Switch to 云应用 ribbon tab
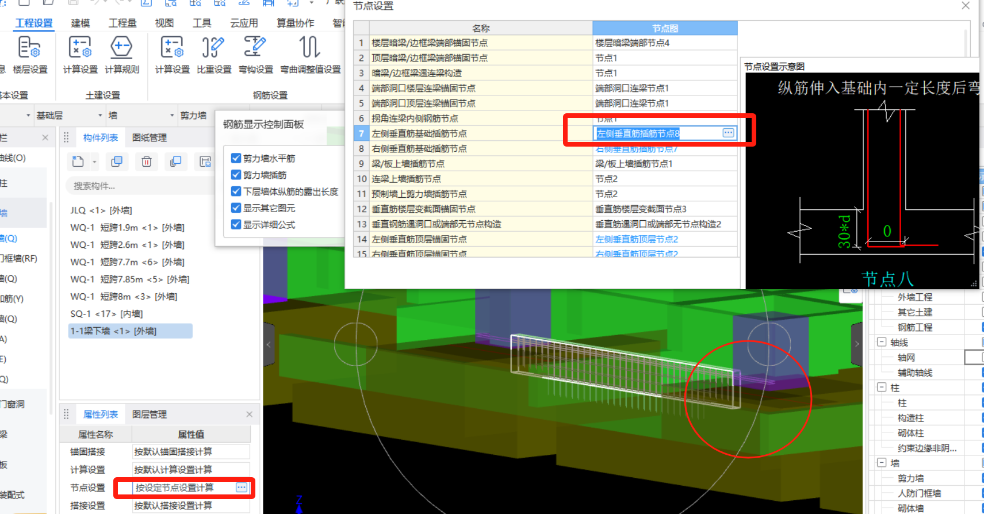The width and height of the screenshot is (984, 514). (244, 23)
